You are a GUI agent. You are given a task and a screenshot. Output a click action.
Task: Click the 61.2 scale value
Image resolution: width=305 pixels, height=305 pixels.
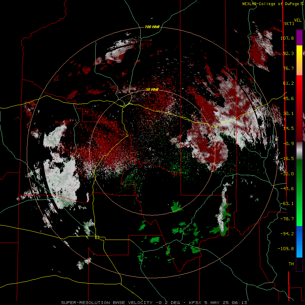[x=288, y=83]
